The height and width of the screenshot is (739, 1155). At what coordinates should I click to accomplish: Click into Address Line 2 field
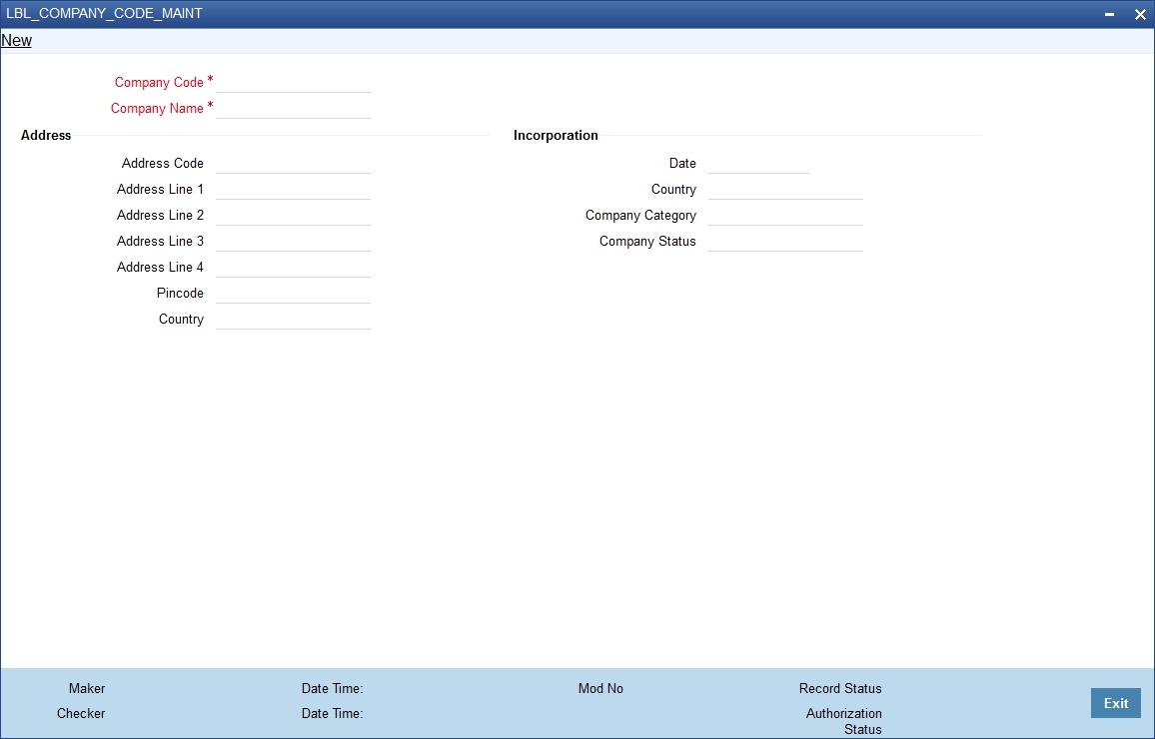(x=293, y=214)
